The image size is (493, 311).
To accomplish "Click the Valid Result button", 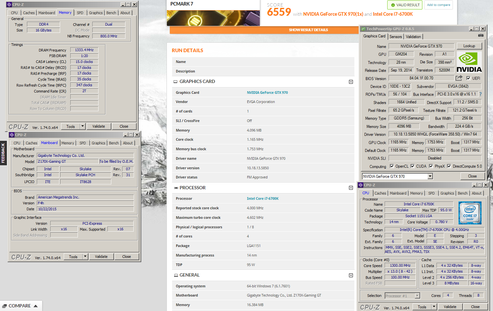I will point(405,5).
